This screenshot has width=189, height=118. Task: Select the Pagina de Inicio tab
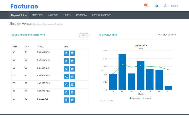coord(19,15)
